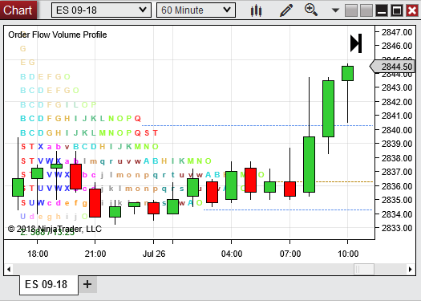Click the 2840.00 price axis label

point(397,130)
